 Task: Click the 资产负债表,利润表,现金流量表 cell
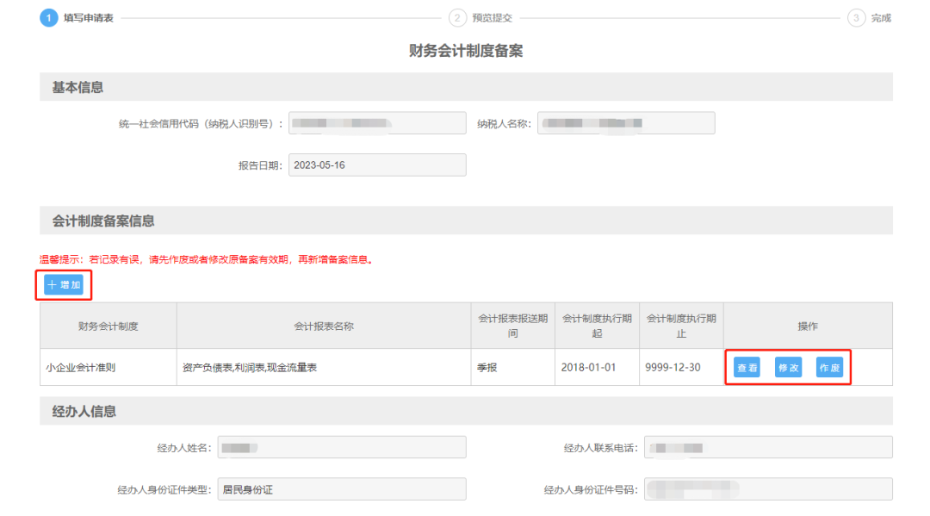coord(324,368)
